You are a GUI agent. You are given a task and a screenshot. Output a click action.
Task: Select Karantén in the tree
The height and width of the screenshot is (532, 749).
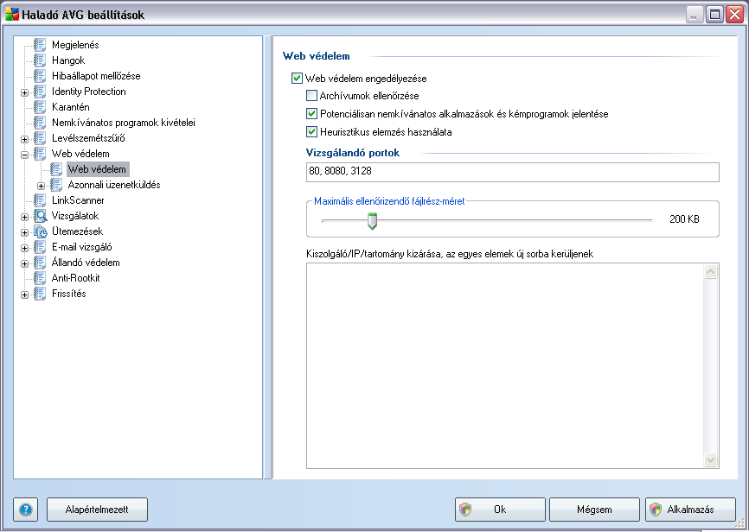pos(71,107)
